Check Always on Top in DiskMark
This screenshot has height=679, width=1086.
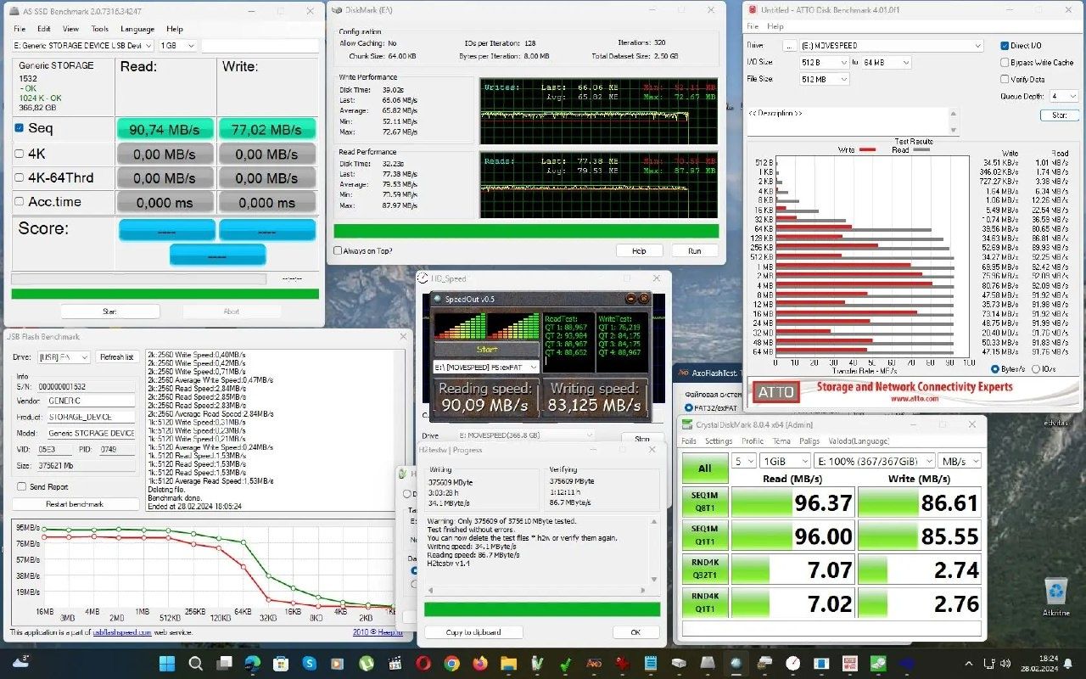pyautogui.click(x=339, y=250)
